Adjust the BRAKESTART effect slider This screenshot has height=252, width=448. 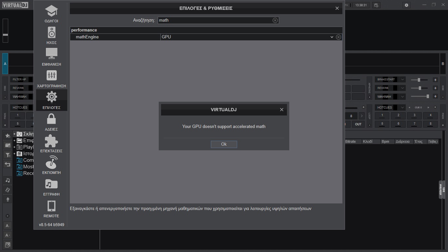coord(419,80)
